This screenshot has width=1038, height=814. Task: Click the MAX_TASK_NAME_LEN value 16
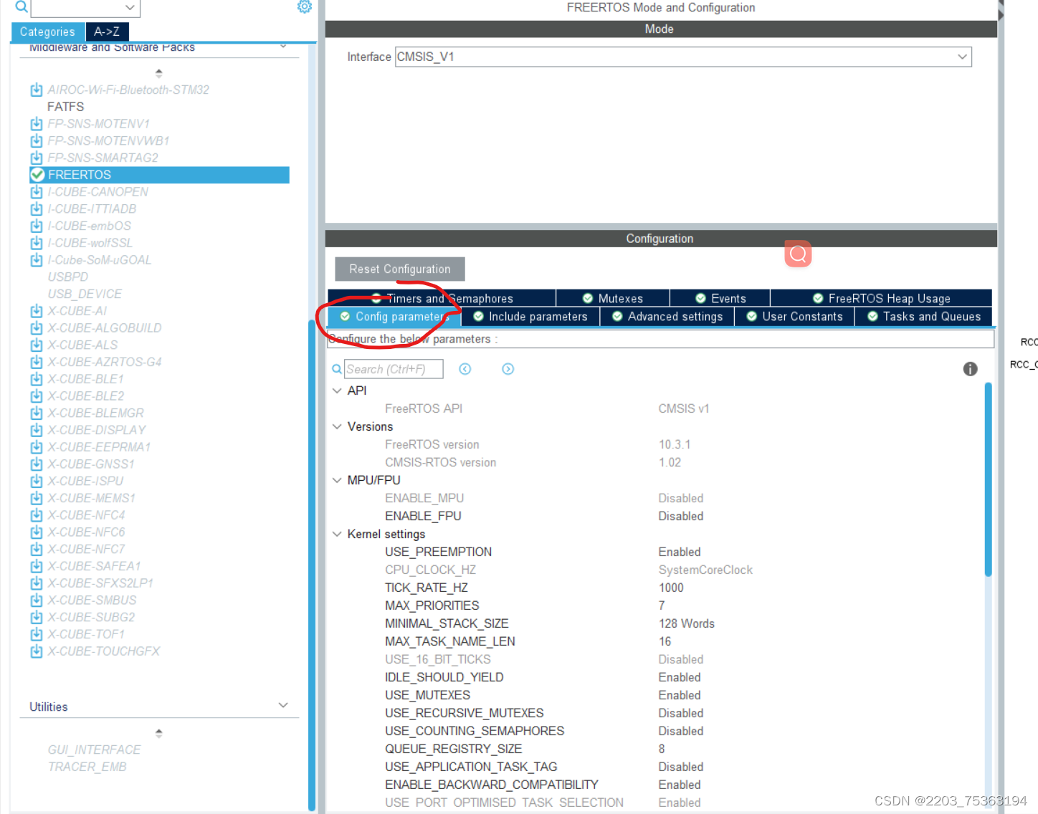pos(665,641)
